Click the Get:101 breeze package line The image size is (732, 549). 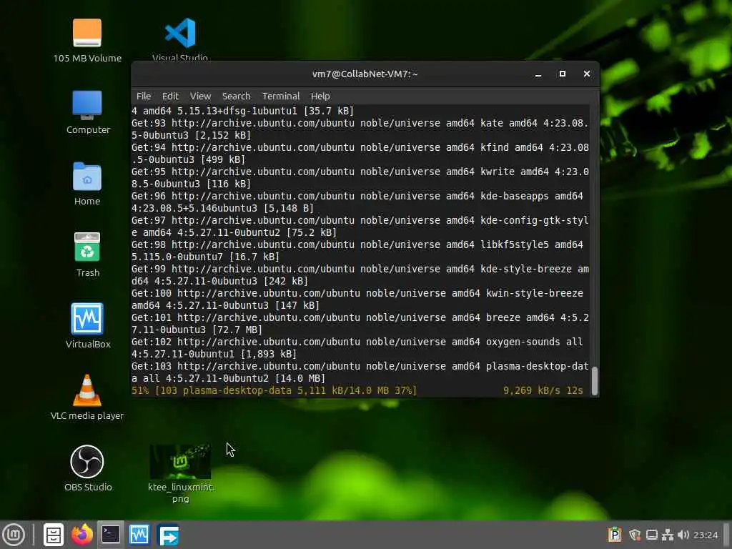(360, 324)
